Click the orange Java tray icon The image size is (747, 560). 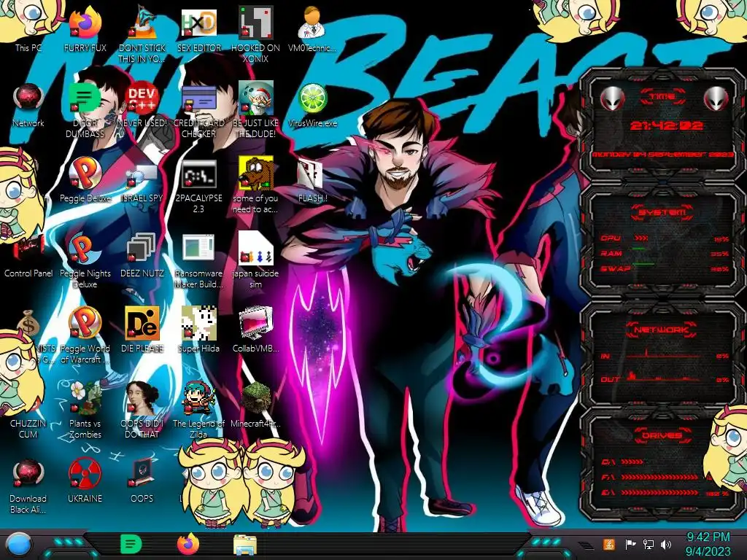pyautogui.click(x=608, y=544)
